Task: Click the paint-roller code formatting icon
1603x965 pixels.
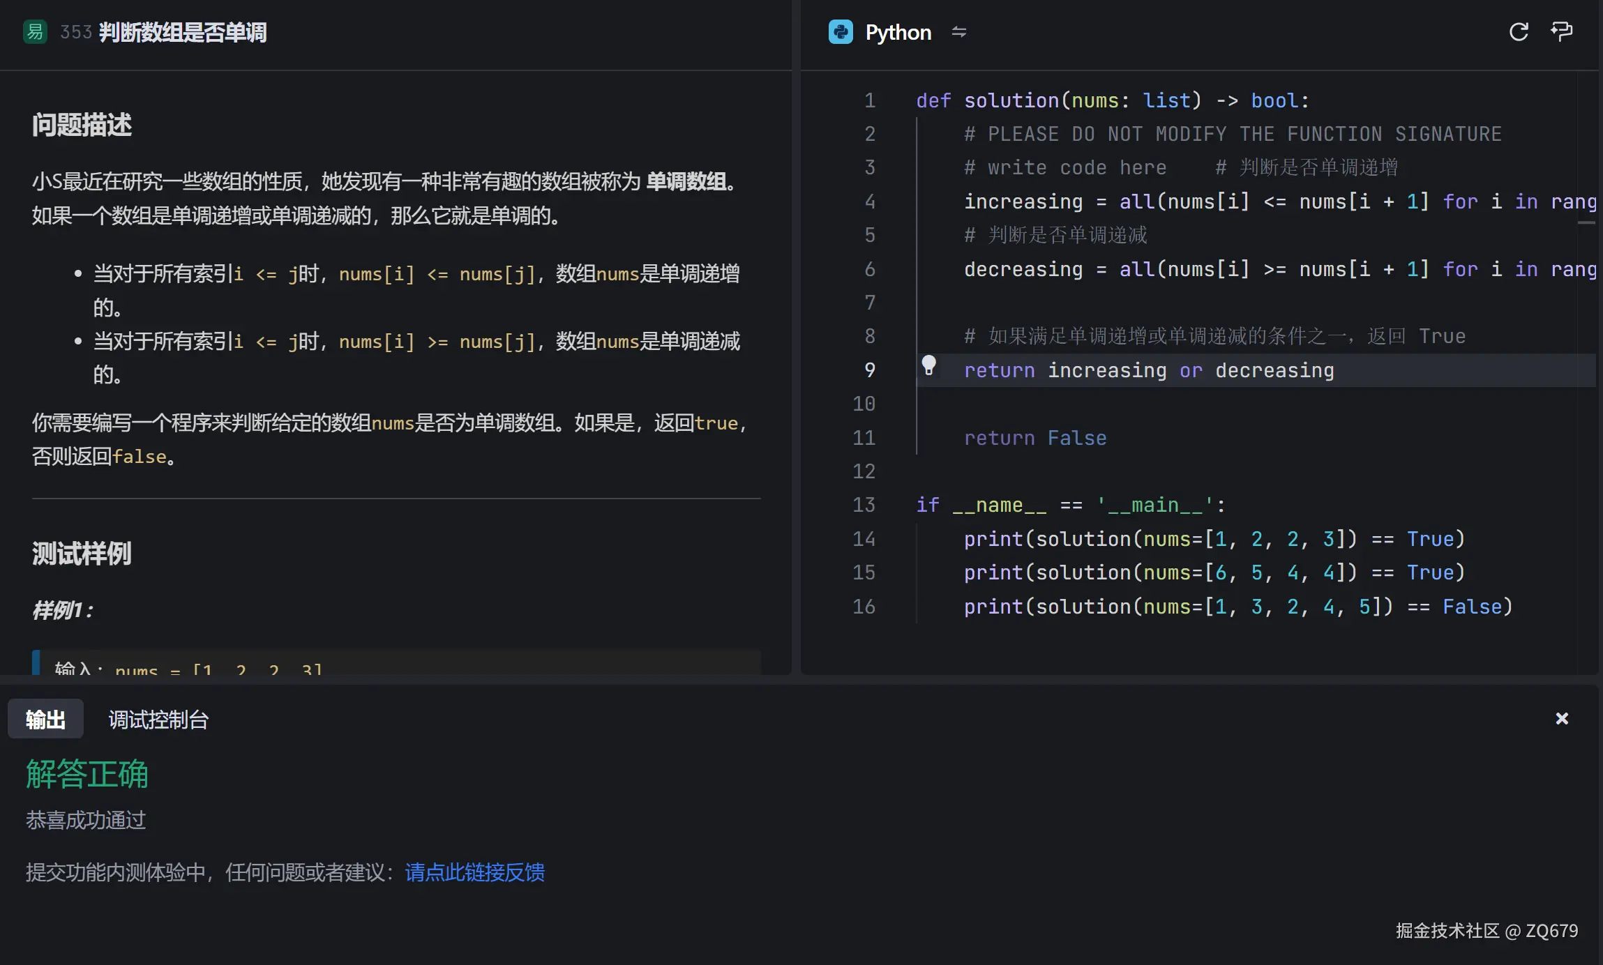Action: [1562, 32]
